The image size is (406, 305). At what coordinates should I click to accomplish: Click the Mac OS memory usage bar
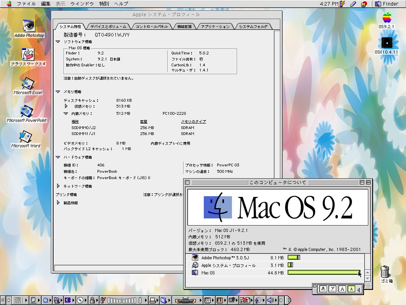coord(324,273)
